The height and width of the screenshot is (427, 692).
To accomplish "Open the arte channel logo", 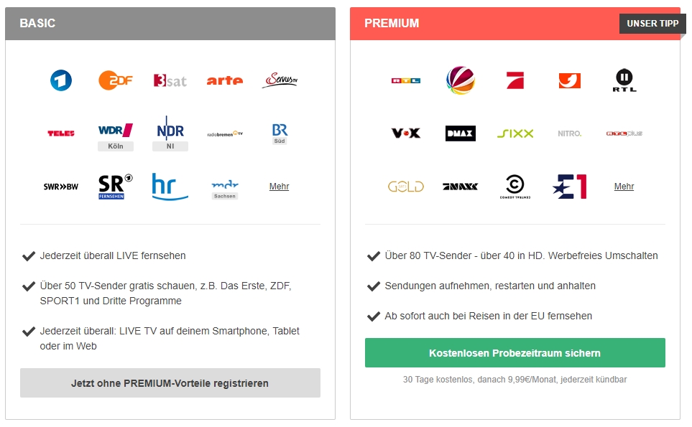I will tap(225, 80).
